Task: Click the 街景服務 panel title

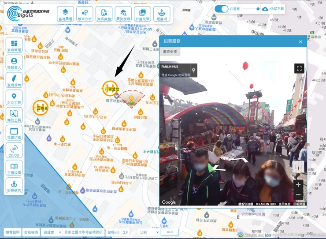Action: coord(172,41)
